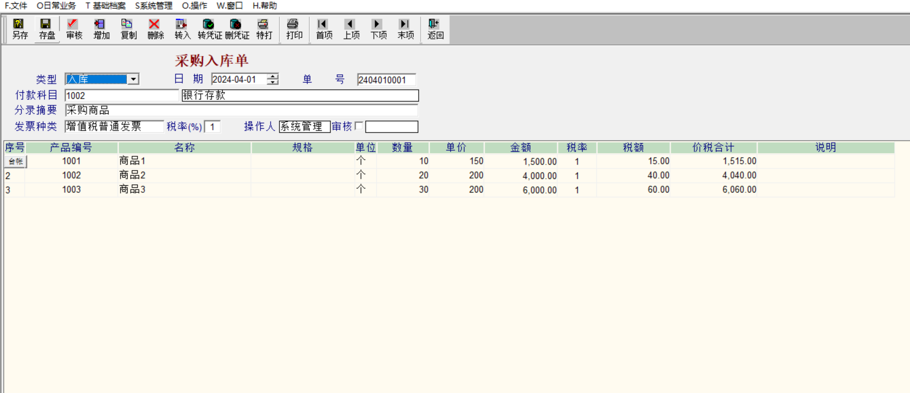Screen dimensions: 910x393
Task: Toggle the 审核 checkbox
Action: (x=359, y=126)
